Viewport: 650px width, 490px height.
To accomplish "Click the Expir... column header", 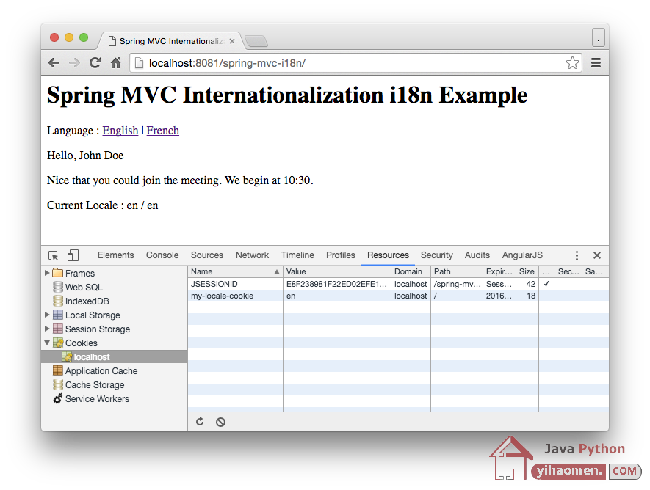I will pos(499,271).
